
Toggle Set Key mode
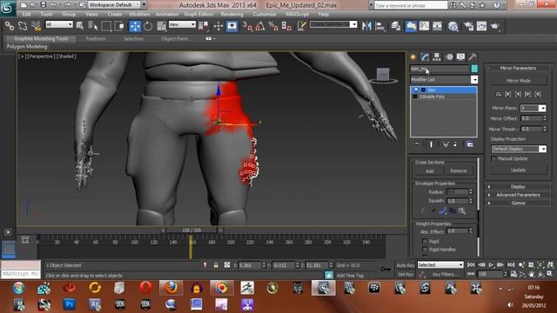click(406, 275)
